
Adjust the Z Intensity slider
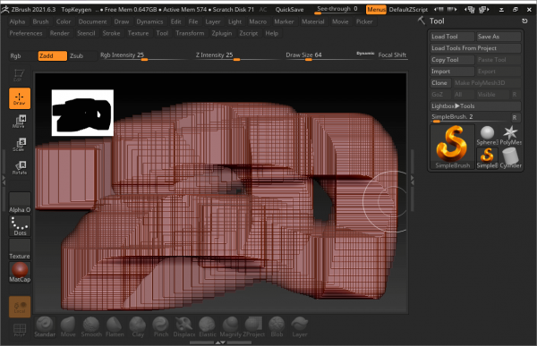pos(236,55)
